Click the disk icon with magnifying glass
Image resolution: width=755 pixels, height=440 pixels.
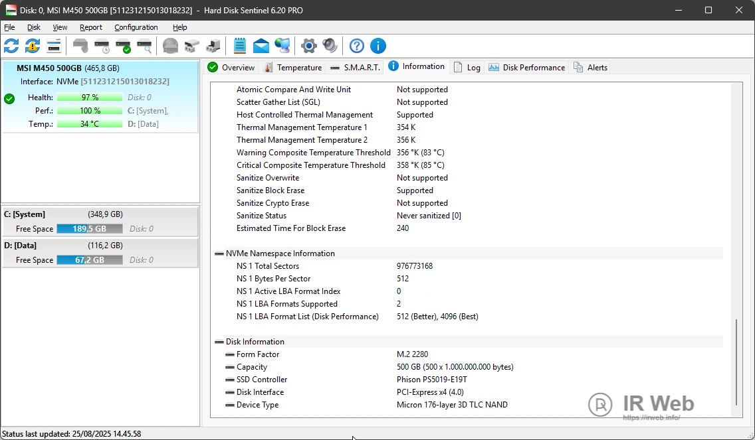pyautogui.click(x=144, y=46)
